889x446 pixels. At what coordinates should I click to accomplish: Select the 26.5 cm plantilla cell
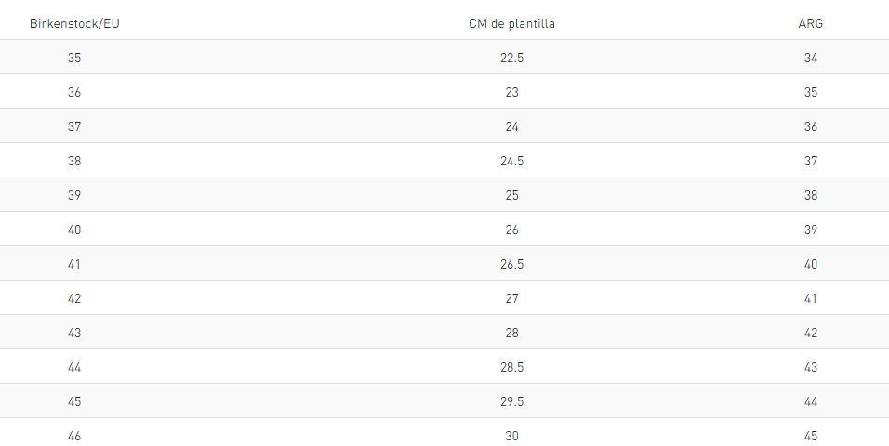coord(511,264)
